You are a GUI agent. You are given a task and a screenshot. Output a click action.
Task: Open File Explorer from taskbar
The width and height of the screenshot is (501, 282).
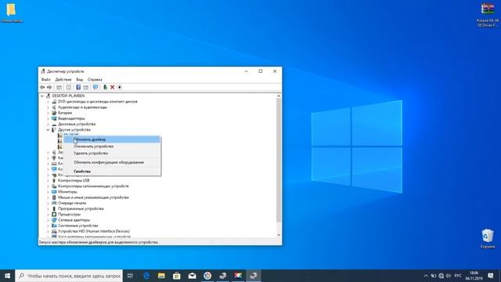[161, 276]
